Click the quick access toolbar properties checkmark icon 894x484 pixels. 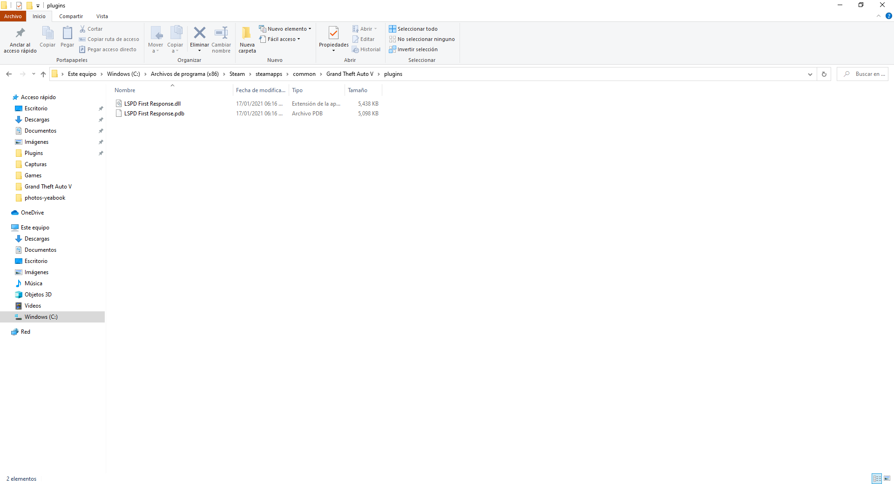click(x=19, y=6)
